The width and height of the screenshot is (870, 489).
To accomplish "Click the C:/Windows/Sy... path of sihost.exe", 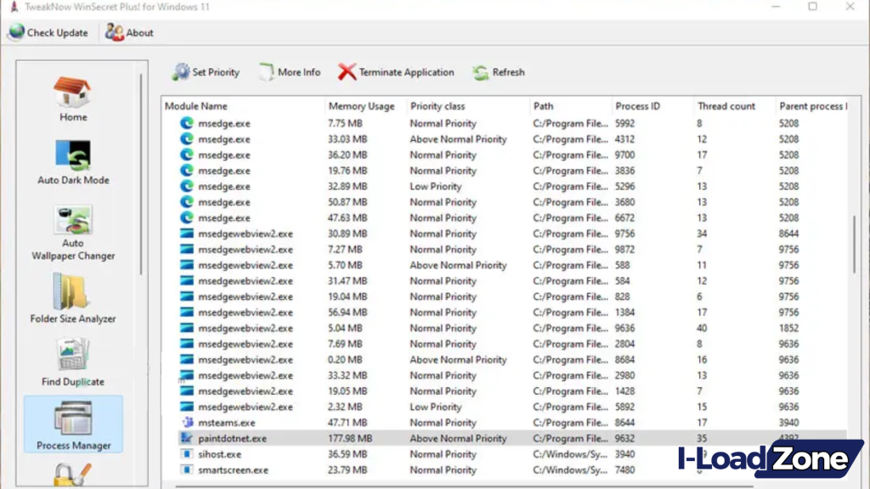I will [x=570, y=454].
